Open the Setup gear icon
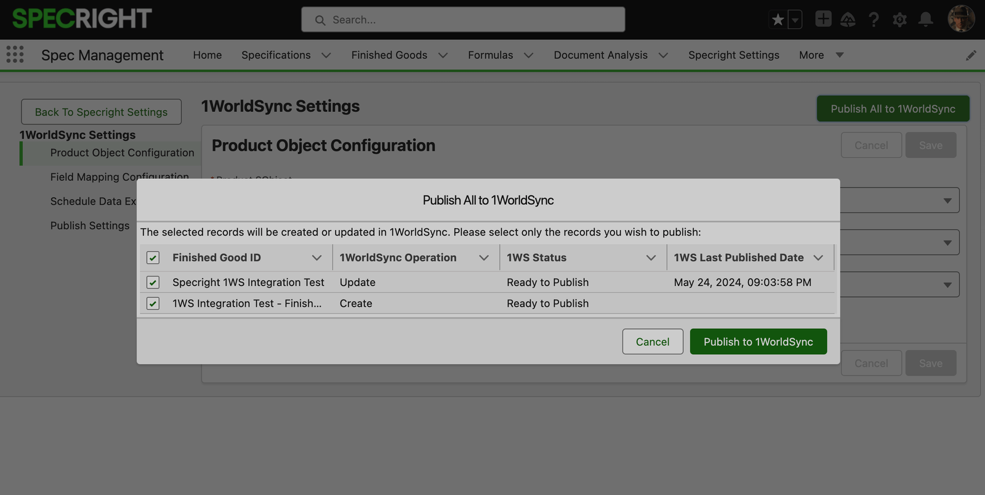Image resolution: width=985 pixels, height=495 pixels. coord(899,20)
